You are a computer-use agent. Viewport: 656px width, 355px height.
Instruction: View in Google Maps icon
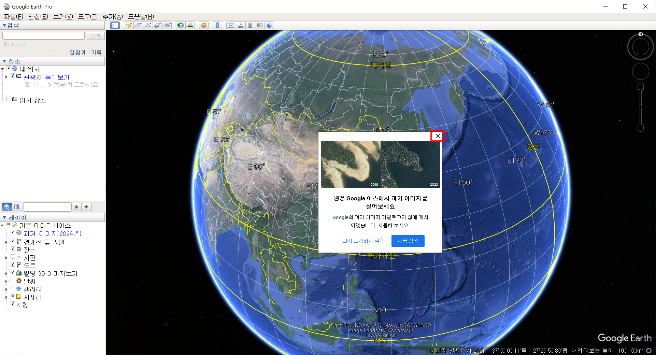point(260,25)
